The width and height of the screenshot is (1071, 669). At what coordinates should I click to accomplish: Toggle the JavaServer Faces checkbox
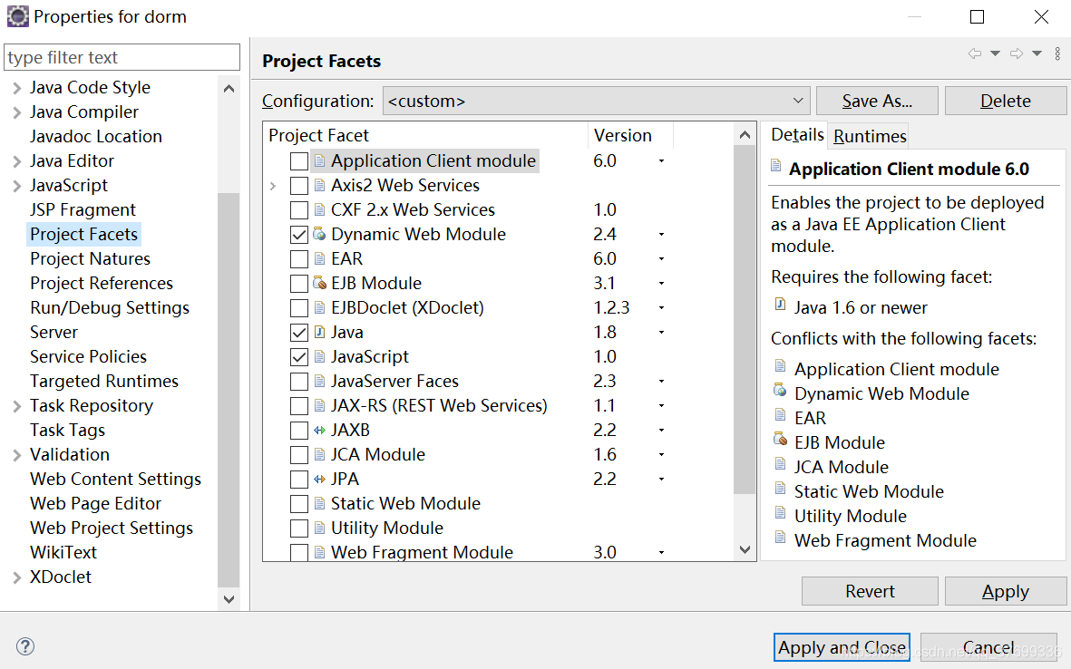[299, 382]
